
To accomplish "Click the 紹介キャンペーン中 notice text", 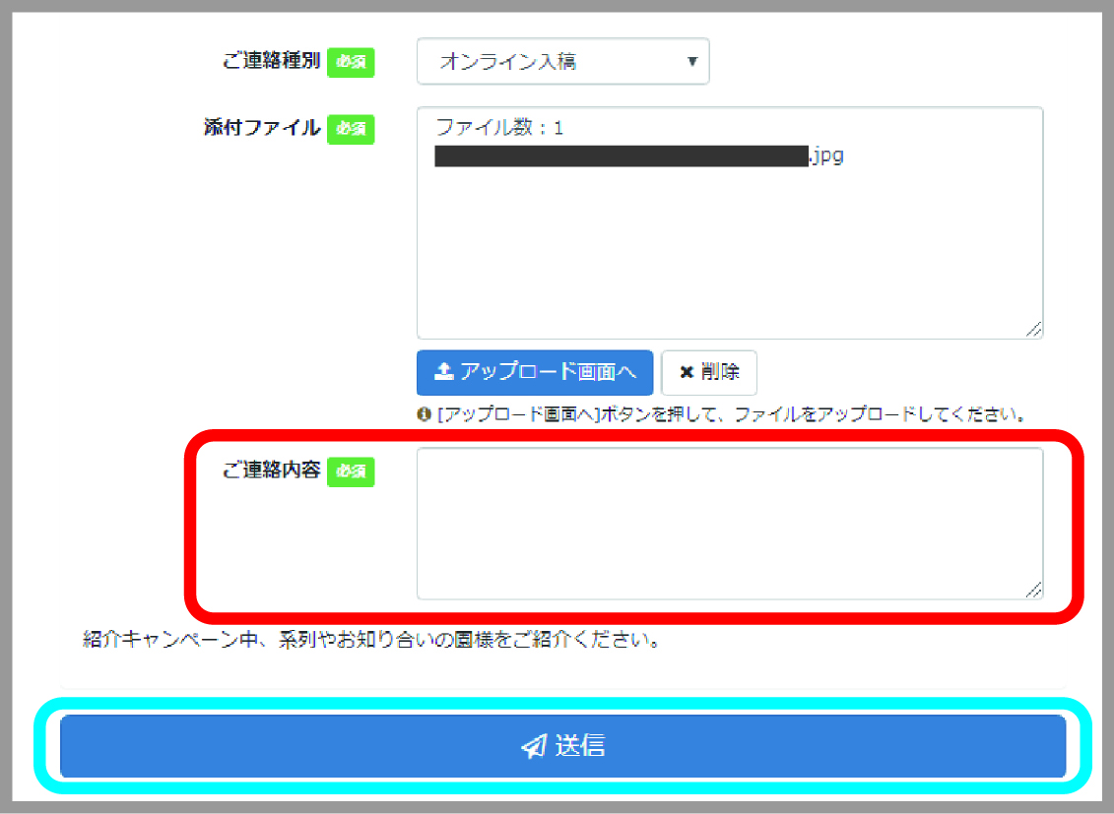I will click(370, 640).
